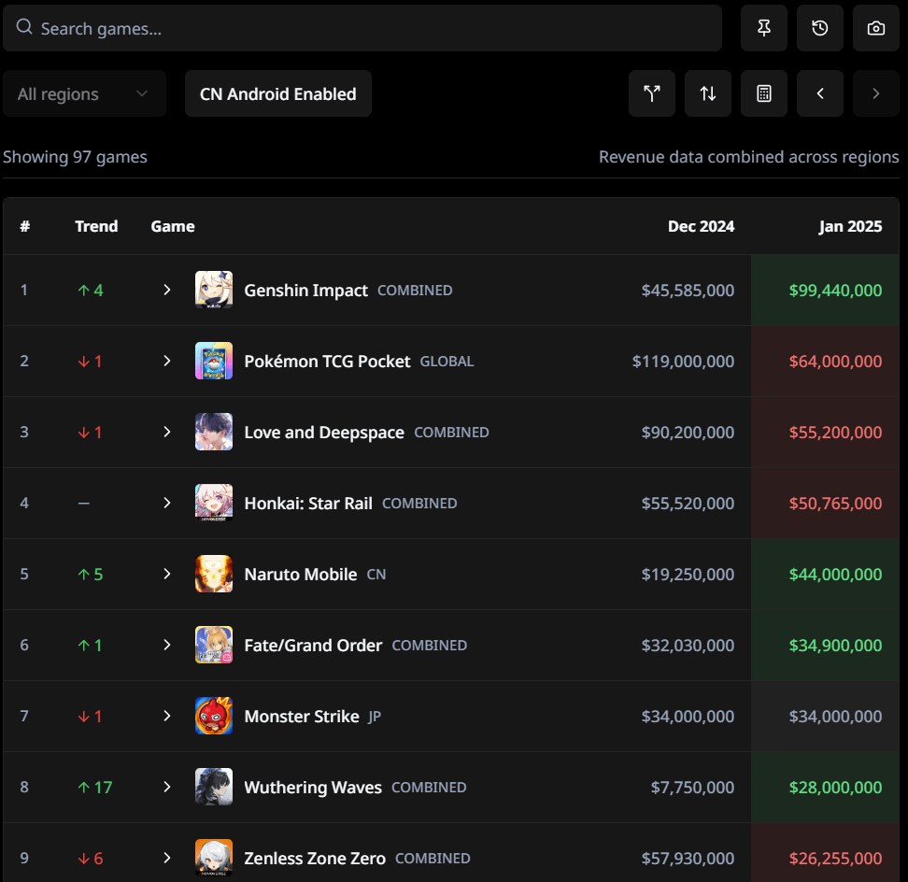The width and height of the screenshot is (908, 882).
Task: Go to previous month with left chevron
Action: 820,93
